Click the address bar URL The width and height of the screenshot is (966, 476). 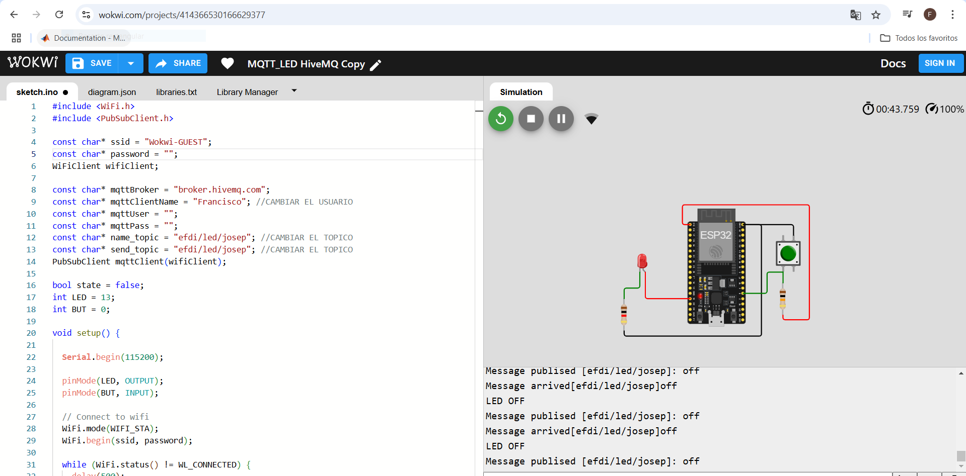(182, 15)
